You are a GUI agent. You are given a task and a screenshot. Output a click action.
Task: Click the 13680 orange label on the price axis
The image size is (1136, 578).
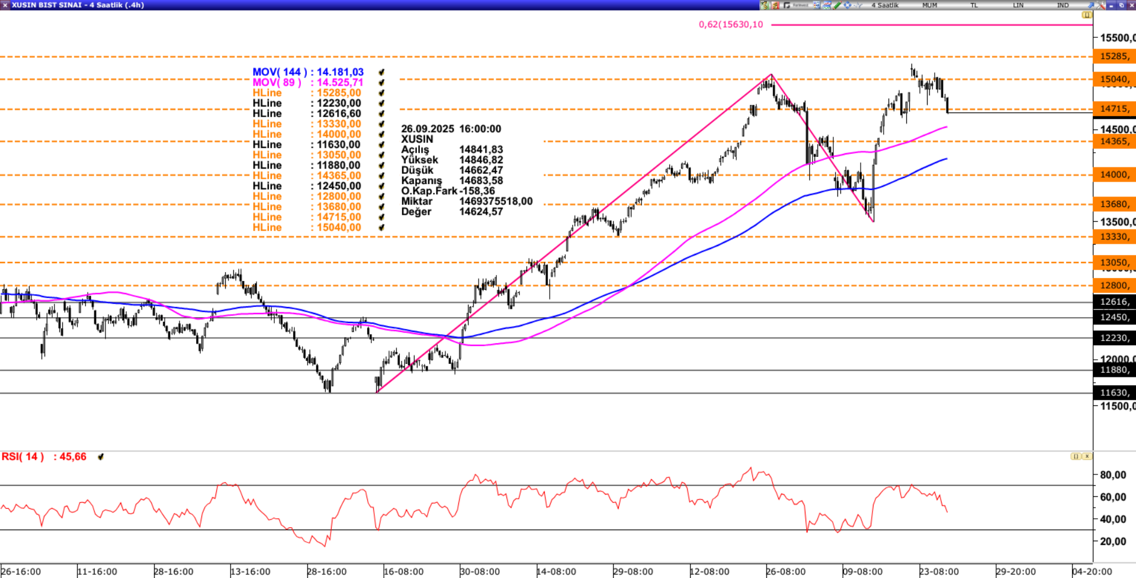pyautogui.click(x=1113, y=204)
